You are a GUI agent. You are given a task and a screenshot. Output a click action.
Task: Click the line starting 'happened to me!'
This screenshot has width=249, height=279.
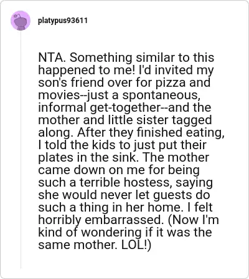pyautogui.click(x=126, y=70)
